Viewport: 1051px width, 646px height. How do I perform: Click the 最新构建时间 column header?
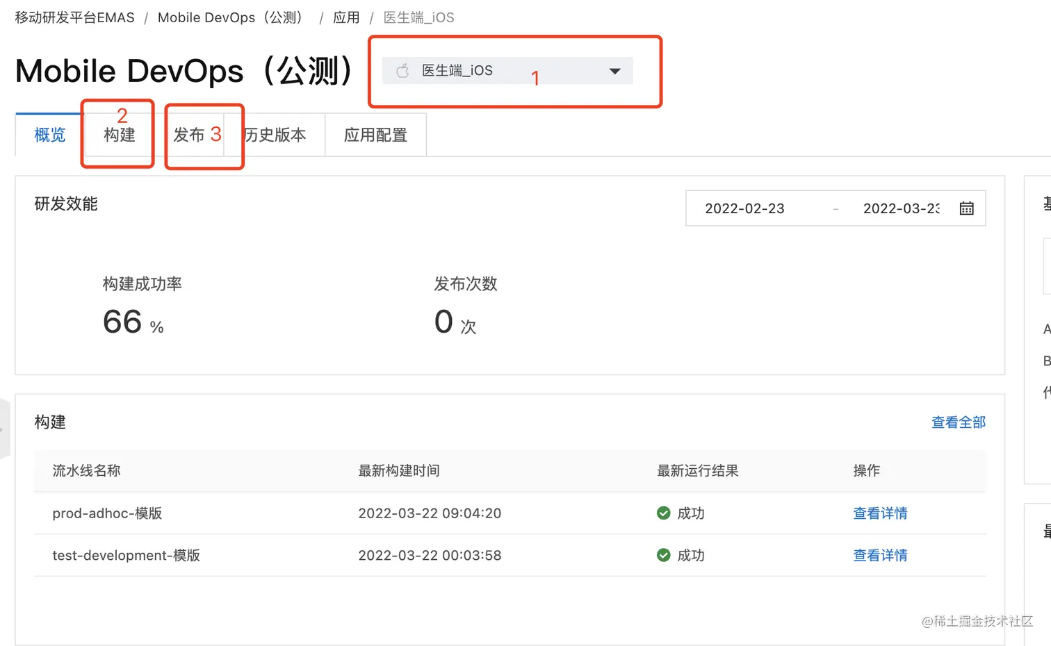point(399,471)
